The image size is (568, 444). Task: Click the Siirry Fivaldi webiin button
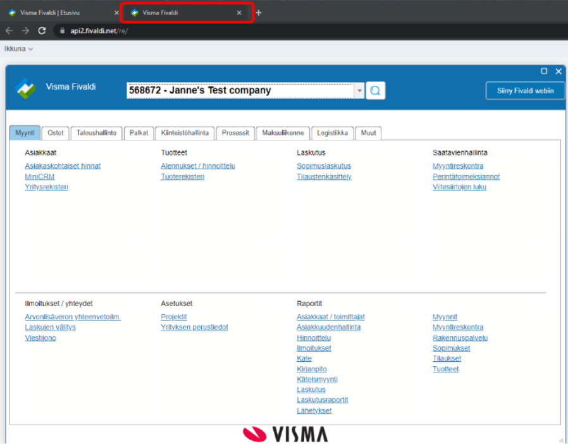coord(525,90)
